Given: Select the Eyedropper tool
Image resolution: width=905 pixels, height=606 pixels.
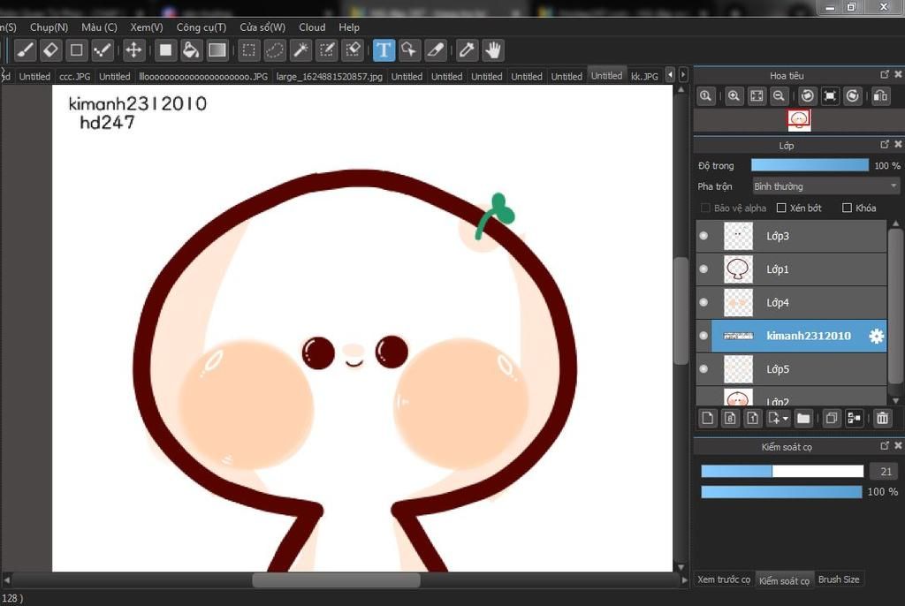Looking at the screenshot, I should tap(467, 50).
